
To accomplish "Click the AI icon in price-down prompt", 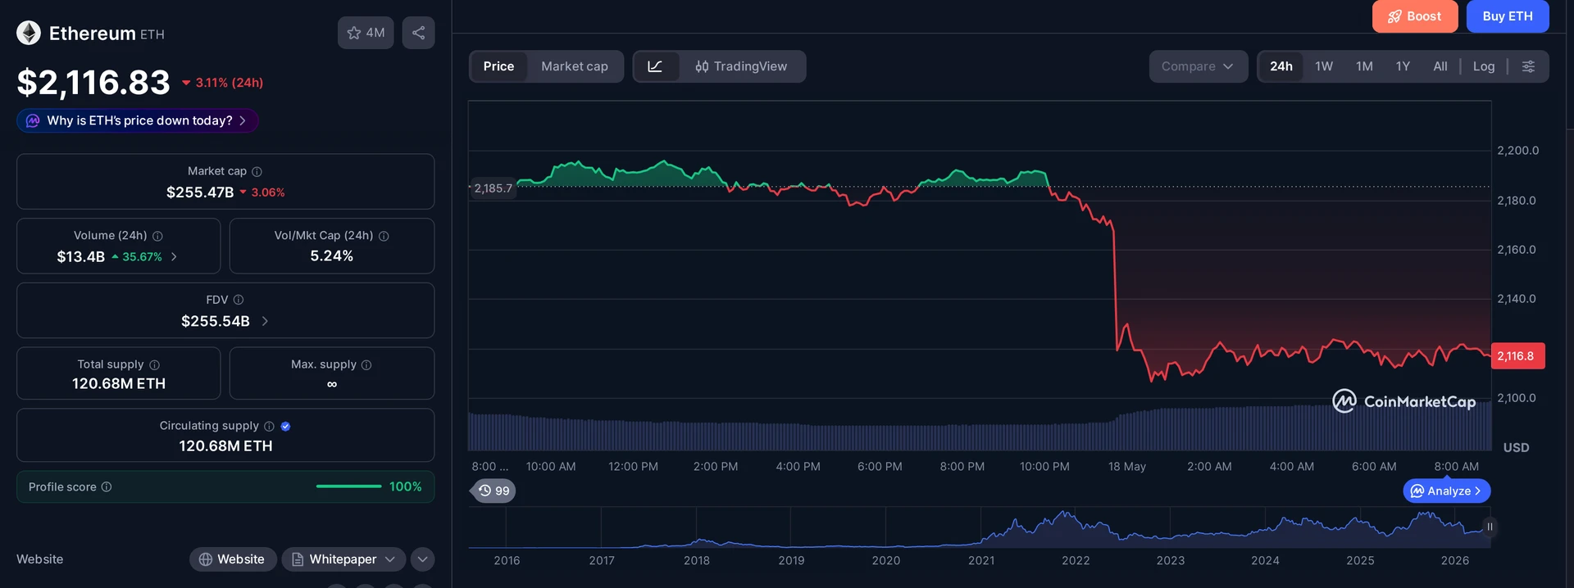I will click(33, 120).
